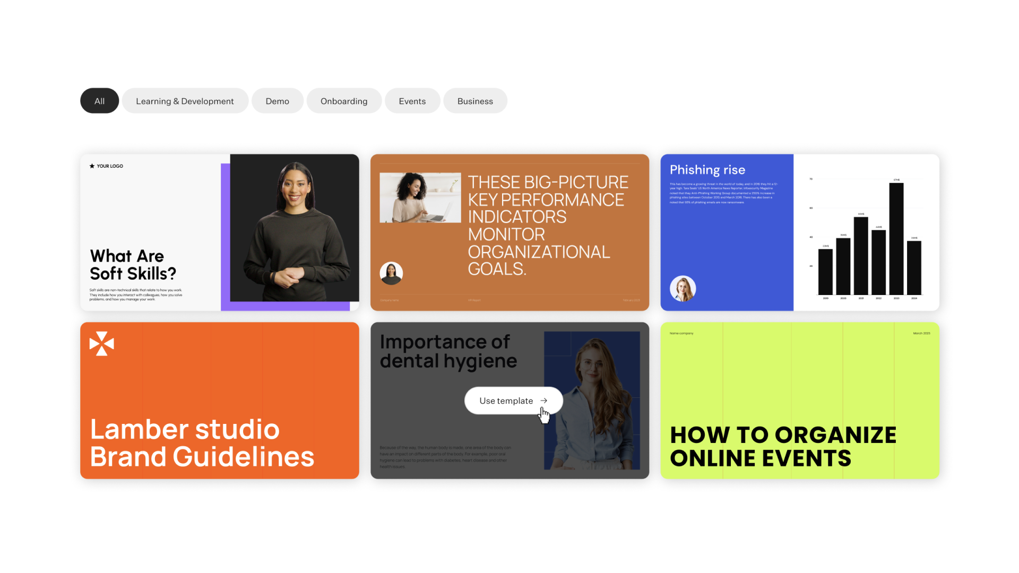Open the Phishing rise template
This screenshot has width=1019, height=573.
click(727, 239)
